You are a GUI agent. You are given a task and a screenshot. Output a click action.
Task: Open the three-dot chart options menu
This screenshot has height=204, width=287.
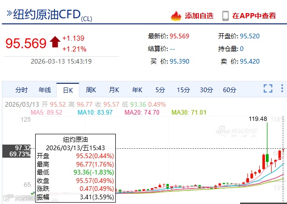click(282, 88)
